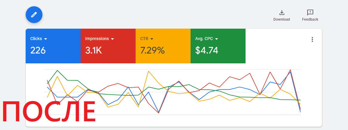
Task: Click the blue pencil edit button
Action: pyautogui.click(x=34, y=15)
